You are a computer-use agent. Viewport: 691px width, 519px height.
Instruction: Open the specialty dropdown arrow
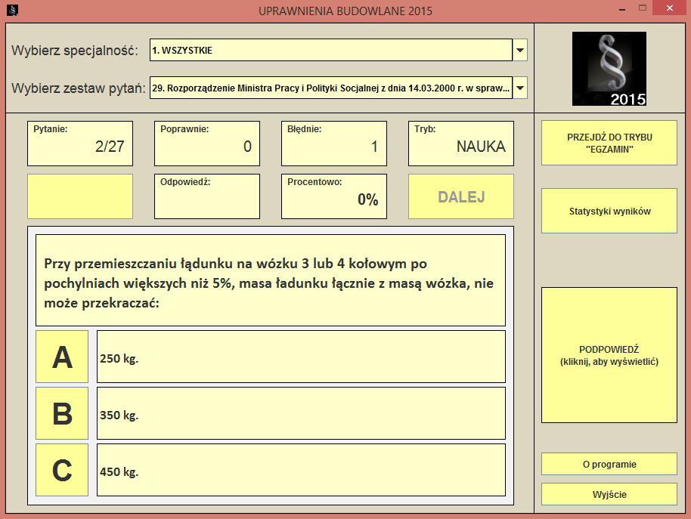coord(520,50)
